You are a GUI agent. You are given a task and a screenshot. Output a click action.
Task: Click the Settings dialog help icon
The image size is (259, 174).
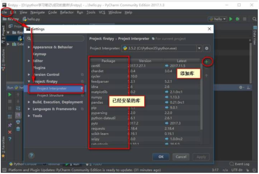(31, 156)
